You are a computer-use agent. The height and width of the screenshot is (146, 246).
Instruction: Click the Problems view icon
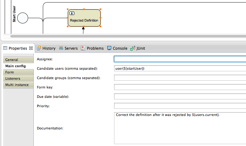(83, 48)
